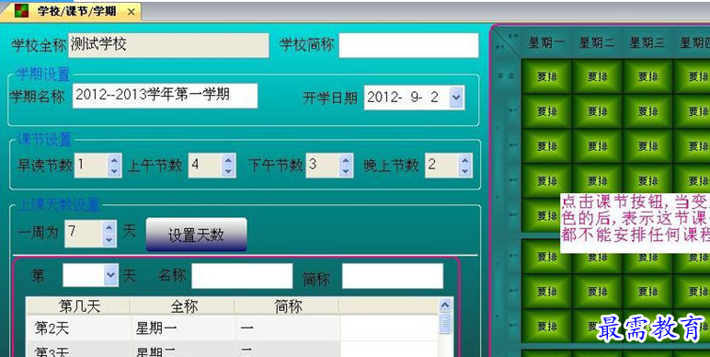Click the 星期一 column header in timetable grid
This screenshot has height=357, width=710.
point(546,43)
